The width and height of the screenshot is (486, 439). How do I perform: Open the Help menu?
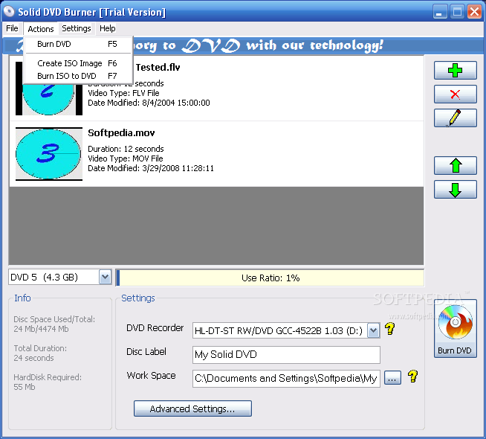107,28
